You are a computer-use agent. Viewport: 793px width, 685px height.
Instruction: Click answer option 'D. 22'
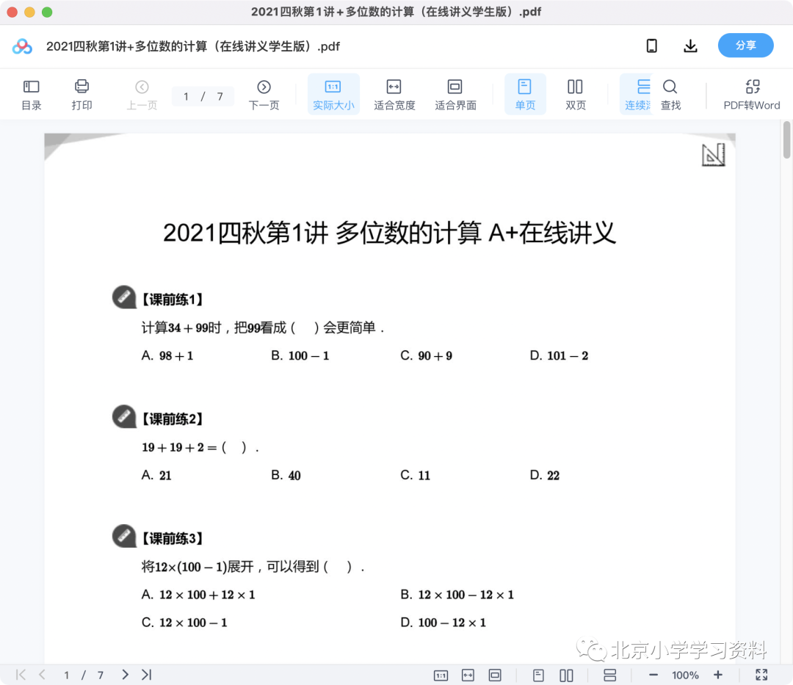tap(545, 475)
